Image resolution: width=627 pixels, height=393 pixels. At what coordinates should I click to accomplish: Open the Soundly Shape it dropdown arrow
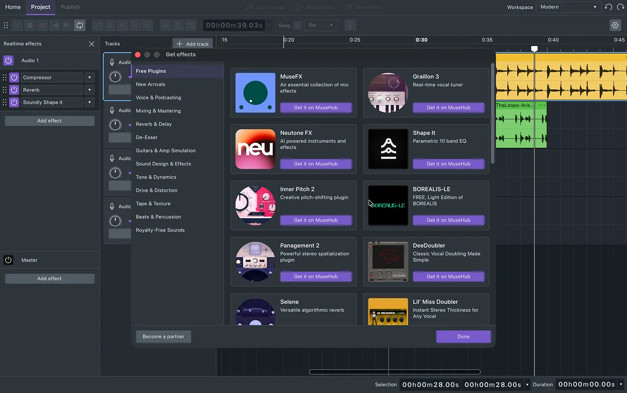(90, 102)
